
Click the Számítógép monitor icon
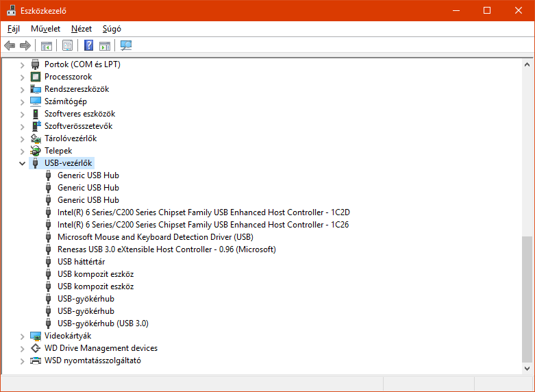coord(35,101)
